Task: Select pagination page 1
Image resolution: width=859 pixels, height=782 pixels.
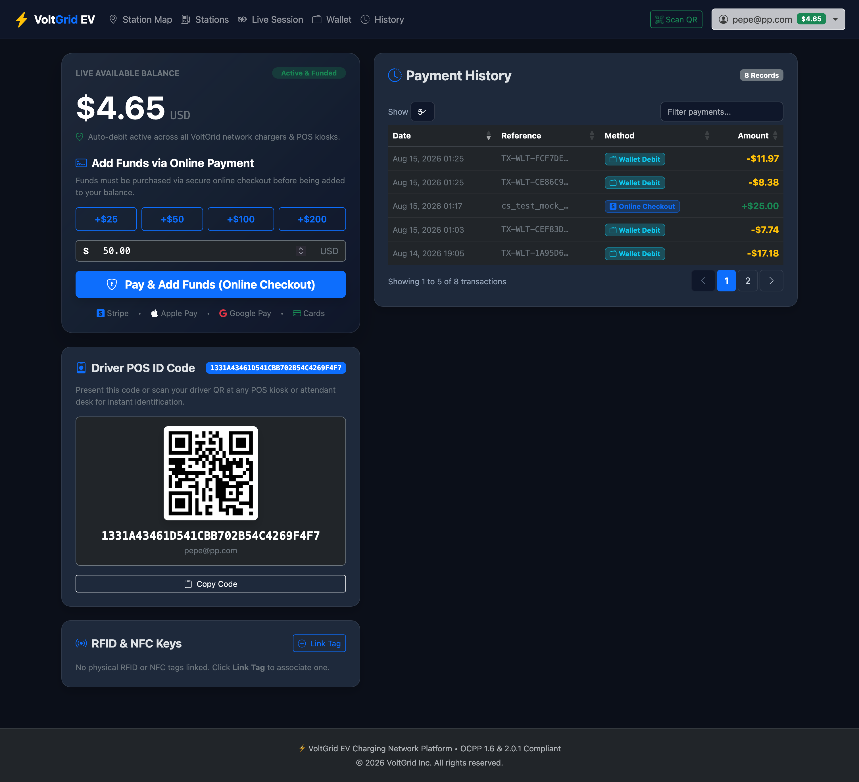Action: click(x=726, y=281)
